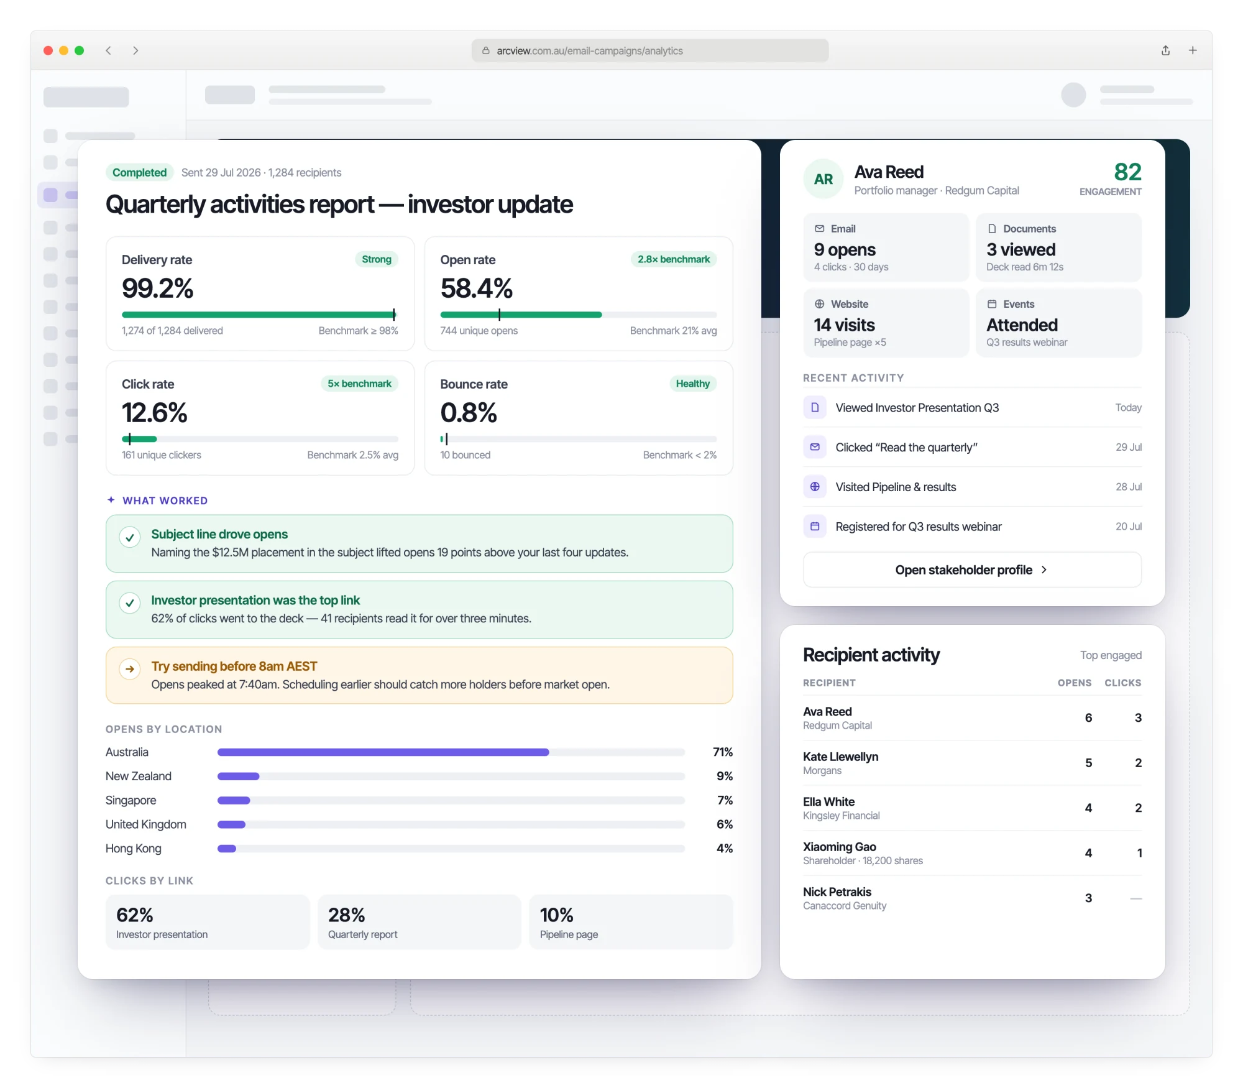This screenshot has width=1243, height=1088.
Task: Click the share icon in browser toolbar
Action: click(x=1165, y=50)
